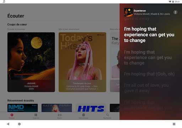This screenshot has height=128, width=182.
Task: Open the Today's Hits playlist card
Action: (x=82, y=62)
